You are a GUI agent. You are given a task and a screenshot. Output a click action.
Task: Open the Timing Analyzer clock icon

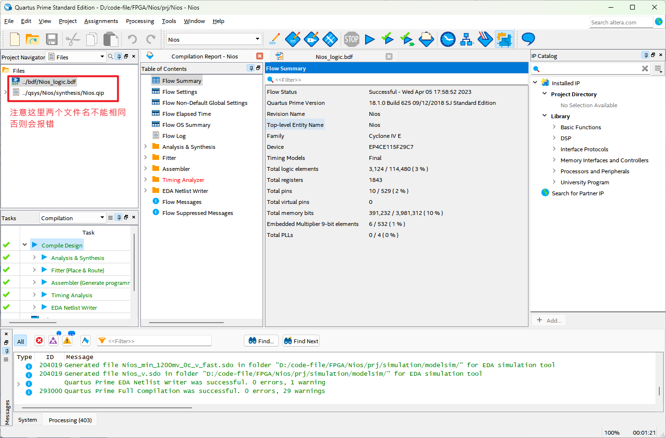tap(448, 39)
